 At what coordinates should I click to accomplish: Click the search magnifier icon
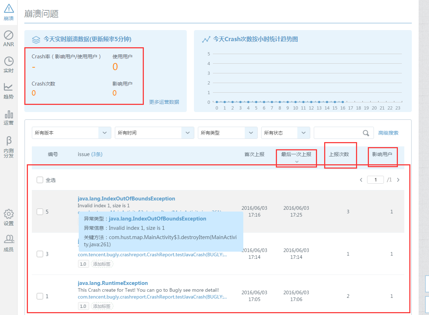tap(366, 133)
